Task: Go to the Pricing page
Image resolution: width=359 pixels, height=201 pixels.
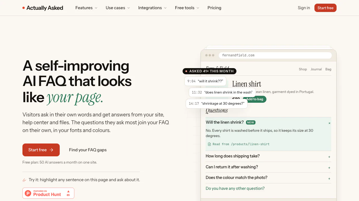Action: (214, 8)
